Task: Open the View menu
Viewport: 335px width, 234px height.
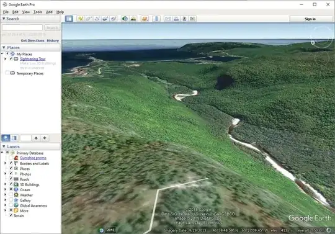Action: [x=26, y=12]
